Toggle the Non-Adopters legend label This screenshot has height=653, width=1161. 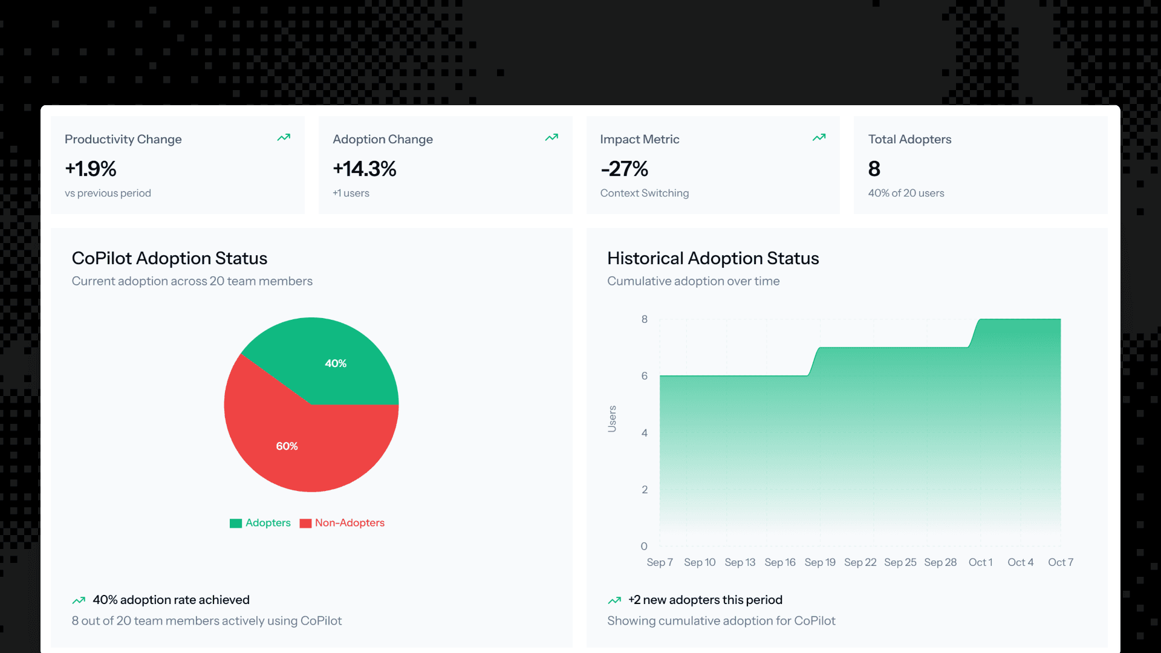pyautogui.click(x=350, y=523)
